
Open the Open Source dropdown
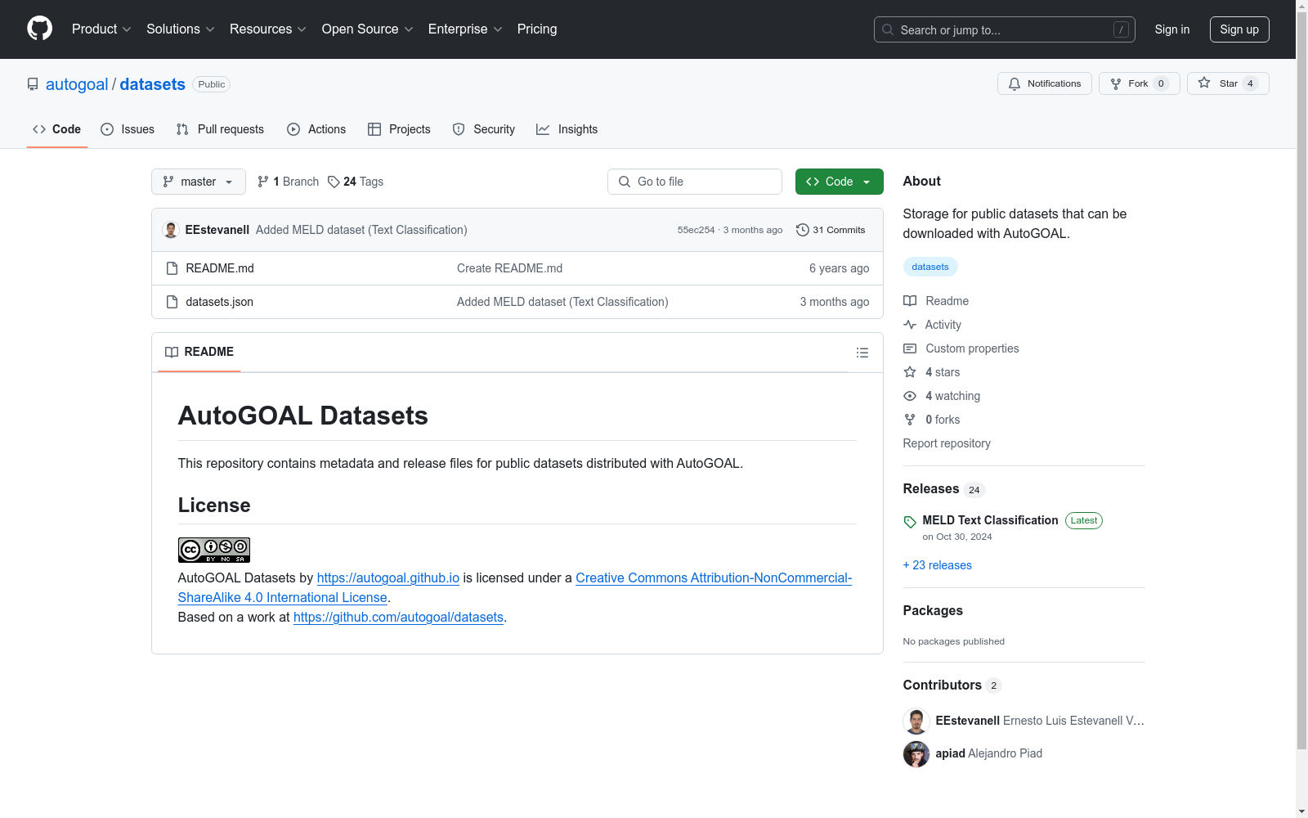coord(368,29)
